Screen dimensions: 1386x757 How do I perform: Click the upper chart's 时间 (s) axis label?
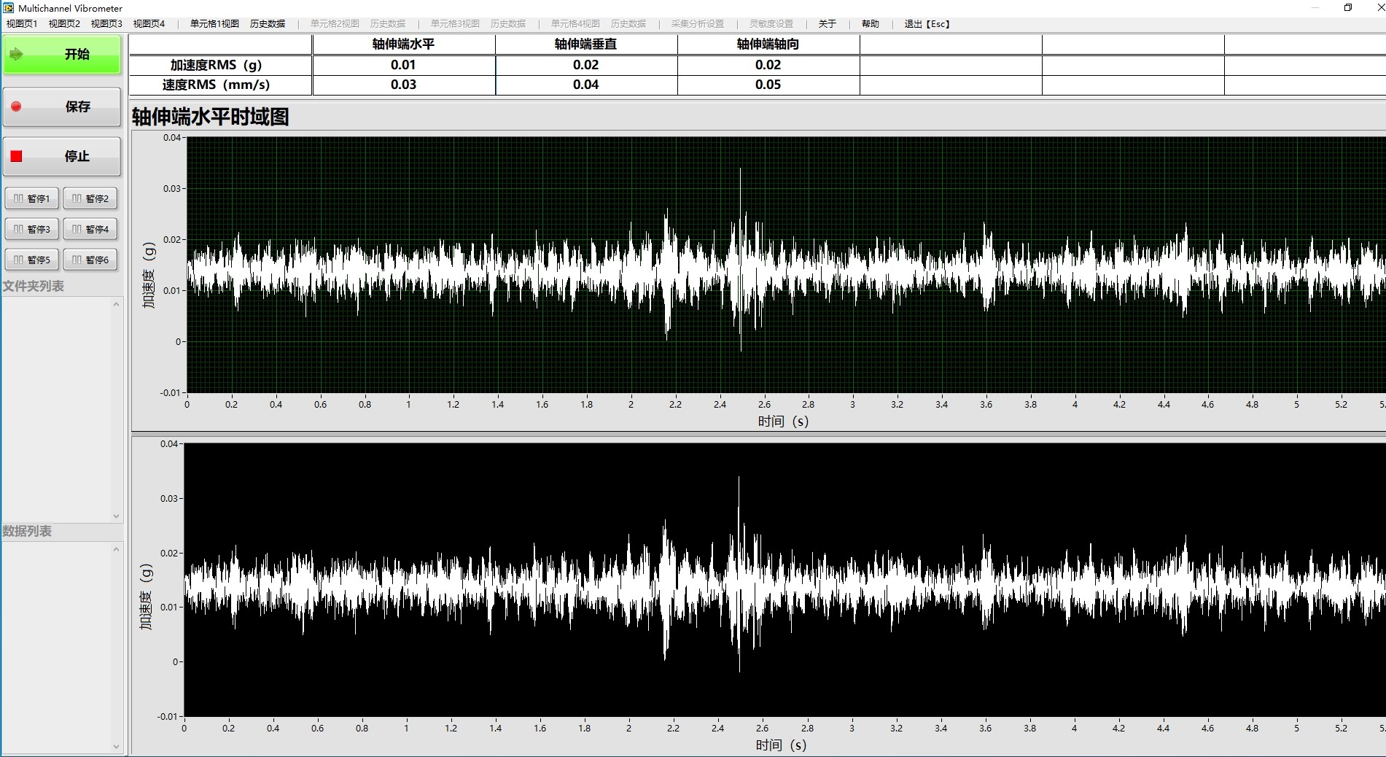point(782,422)
